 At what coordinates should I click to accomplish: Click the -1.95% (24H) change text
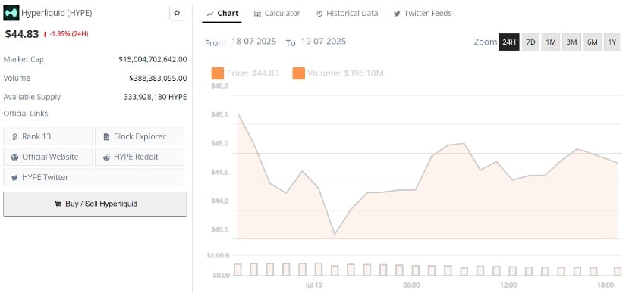pos(68,34)
